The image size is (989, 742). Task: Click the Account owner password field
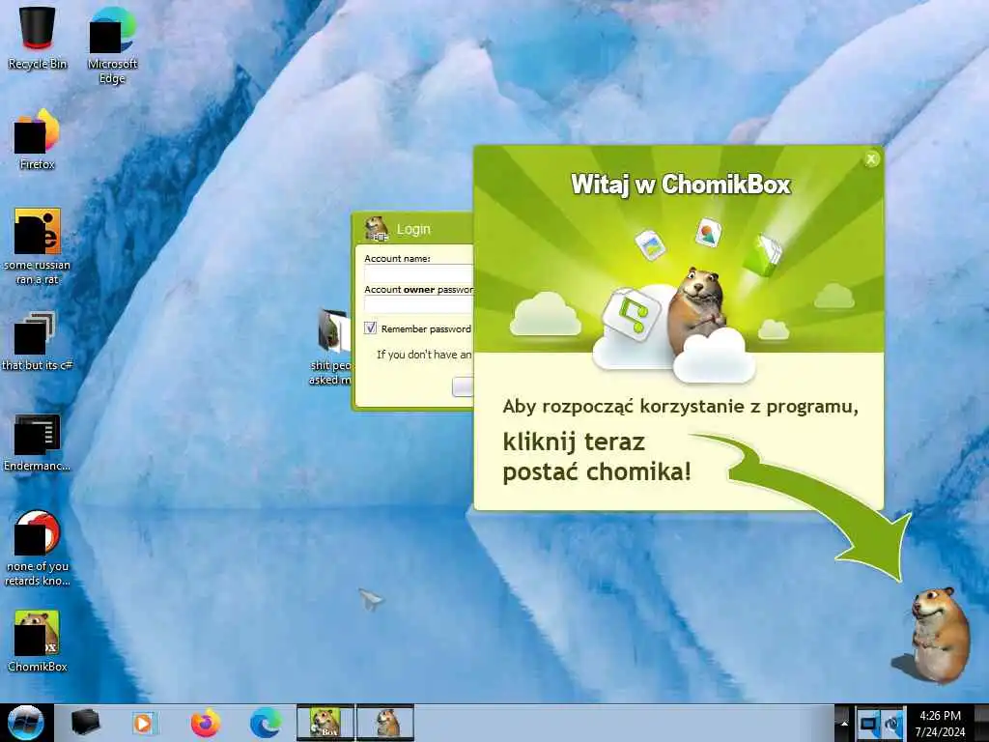(x=418, y=304)
